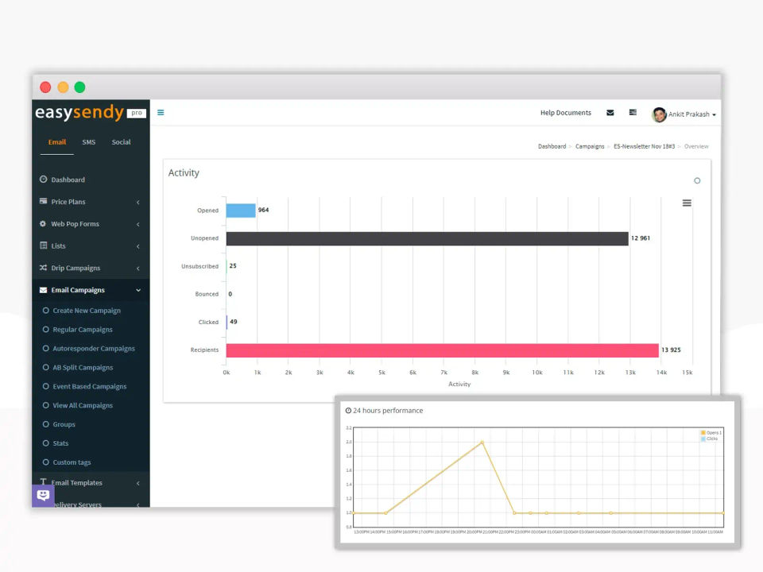Open Help Documents link
This screenshot has height=572, width=763.
coord(565,113)
